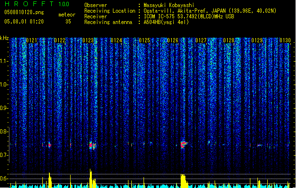Viewport: 296px width, 188px height.
Task: Click time marker 0129 on spectrogram
Action: 257,40
